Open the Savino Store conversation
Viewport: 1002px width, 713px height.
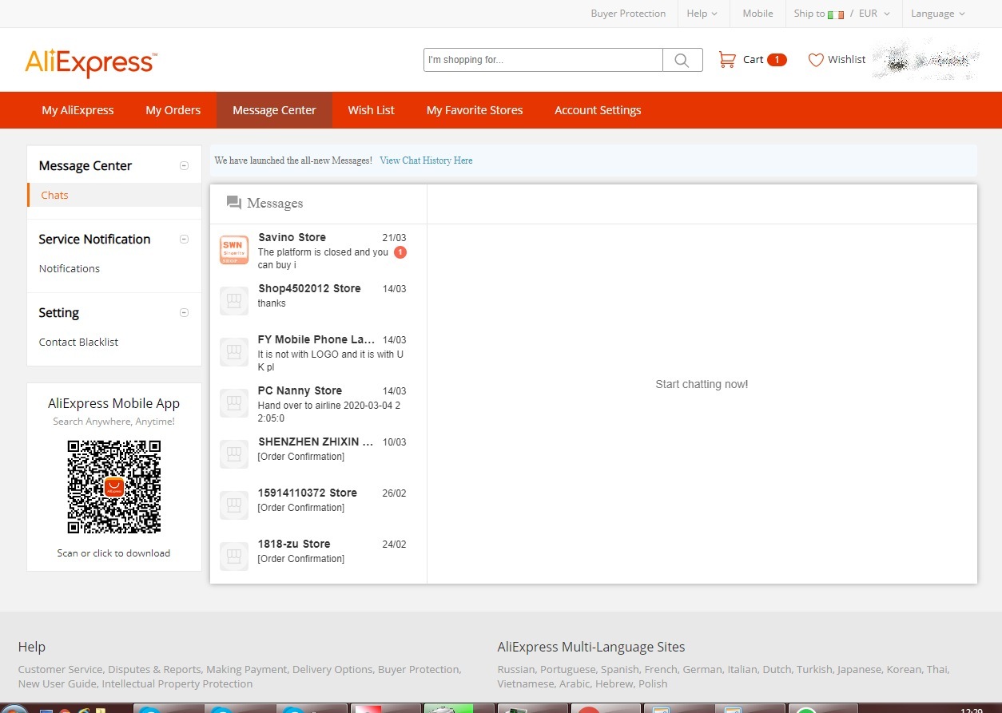(x=318, y=251)
